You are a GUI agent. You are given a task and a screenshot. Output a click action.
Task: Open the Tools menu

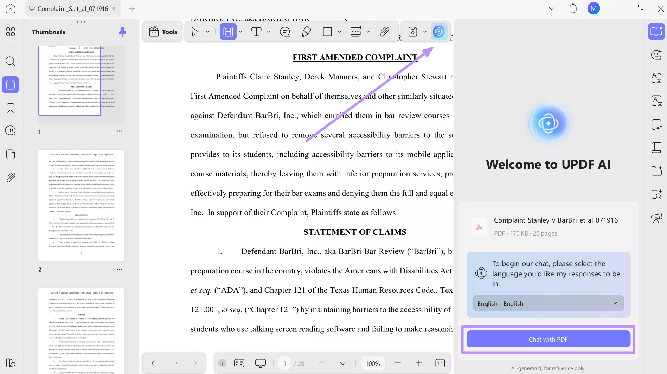(162, 31)
